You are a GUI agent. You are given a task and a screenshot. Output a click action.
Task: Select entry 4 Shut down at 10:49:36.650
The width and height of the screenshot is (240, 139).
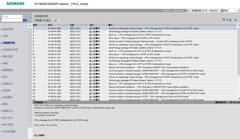coord(134,38)
